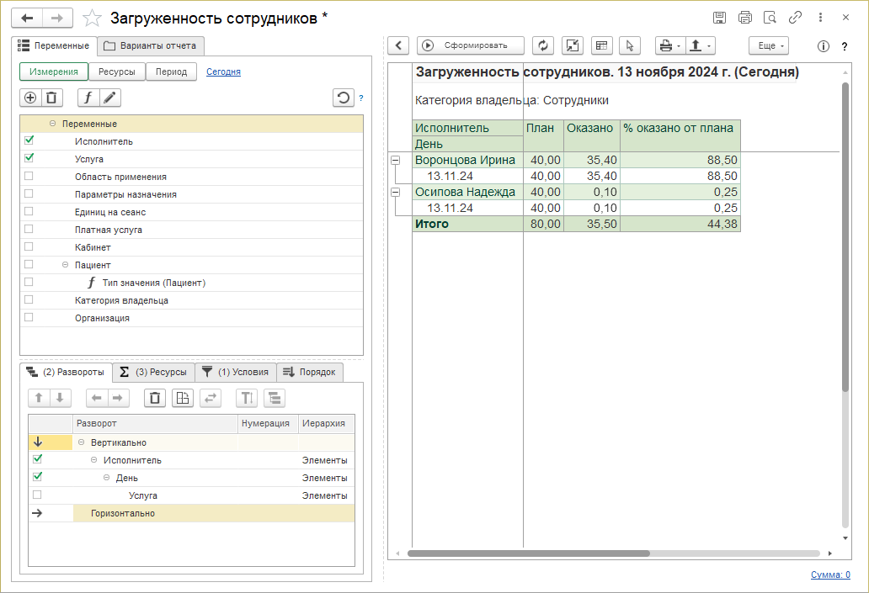869x593 pixels.
Task: Add a new dimension with the plus button
Action: [x=30, y=98]
